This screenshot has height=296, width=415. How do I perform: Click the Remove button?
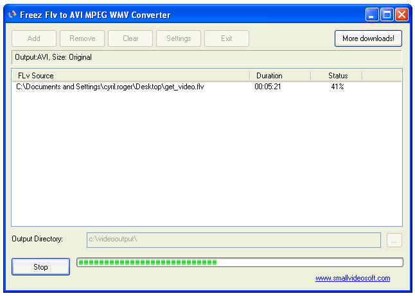pos(82,39)
